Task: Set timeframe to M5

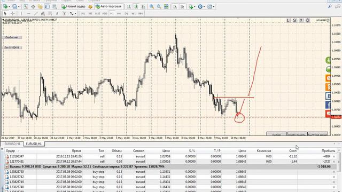Action: (x=90, y=13)
